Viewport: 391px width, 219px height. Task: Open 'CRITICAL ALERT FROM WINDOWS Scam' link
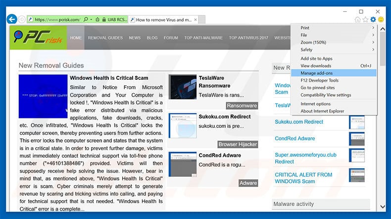[303, 178]
